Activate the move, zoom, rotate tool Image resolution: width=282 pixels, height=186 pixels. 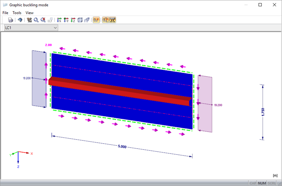30,20
